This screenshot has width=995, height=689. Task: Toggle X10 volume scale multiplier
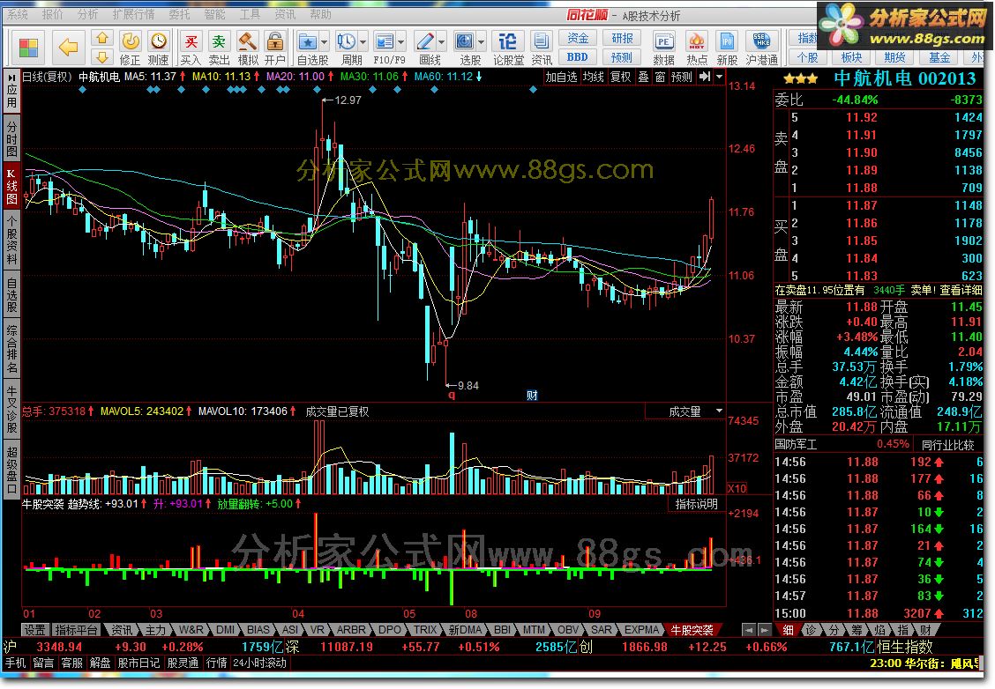pos(737,488)
